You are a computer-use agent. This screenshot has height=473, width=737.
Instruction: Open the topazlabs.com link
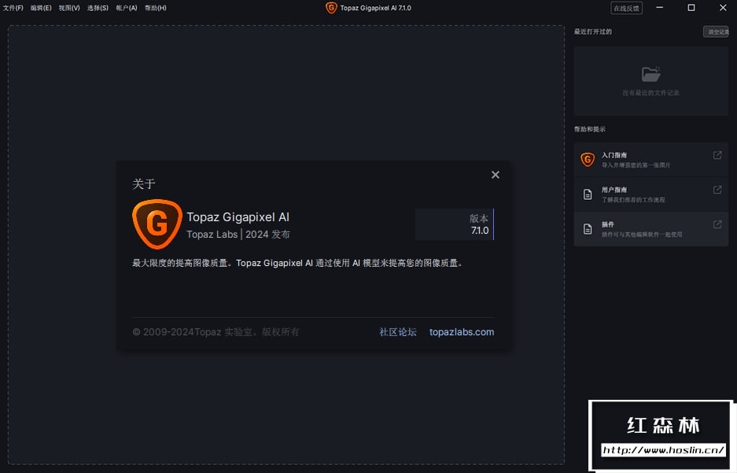[462, 332]
